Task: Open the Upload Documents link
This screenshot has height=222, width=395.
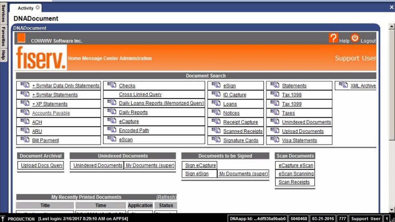Action: point(303,131)
